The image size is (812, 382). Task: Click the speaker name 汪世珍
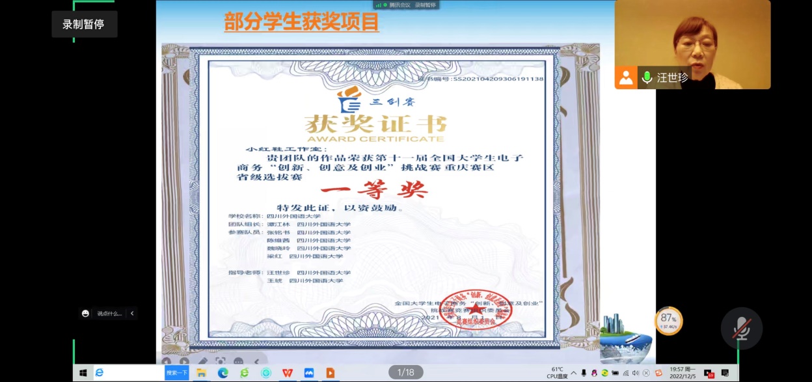[672, 78]
